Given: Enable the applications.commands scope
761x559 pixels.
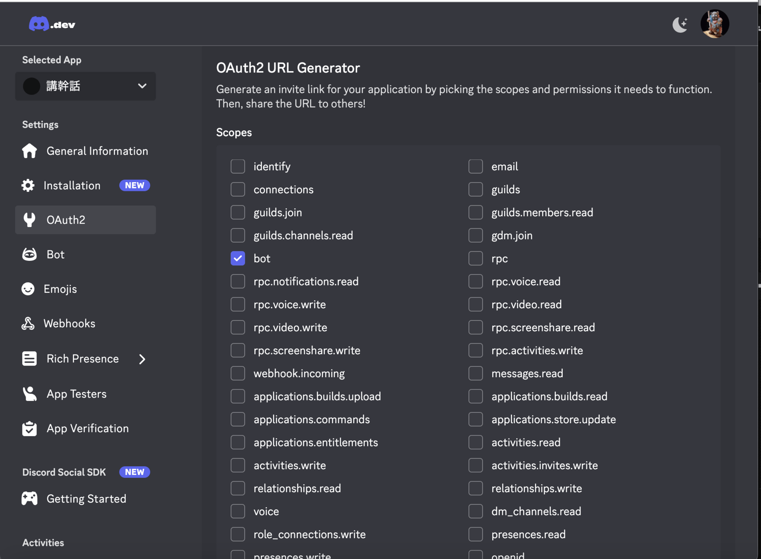Looking at the screenshot, I should [238, 419].
